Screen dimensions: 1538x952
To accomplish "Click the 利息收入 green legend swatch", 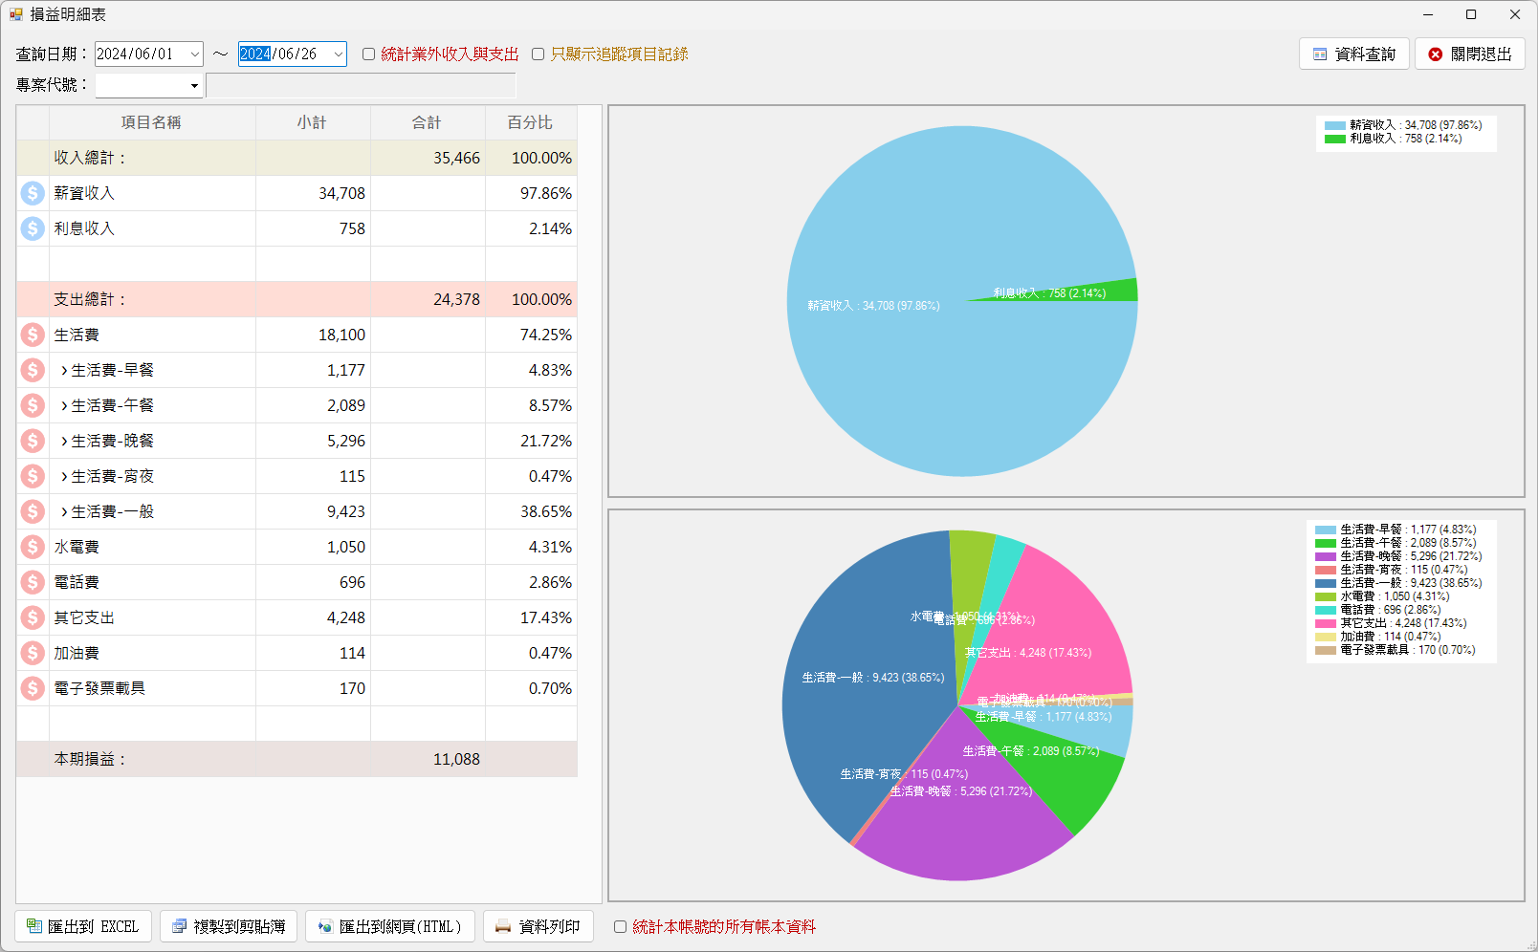I will click(x=1335, y=139).
